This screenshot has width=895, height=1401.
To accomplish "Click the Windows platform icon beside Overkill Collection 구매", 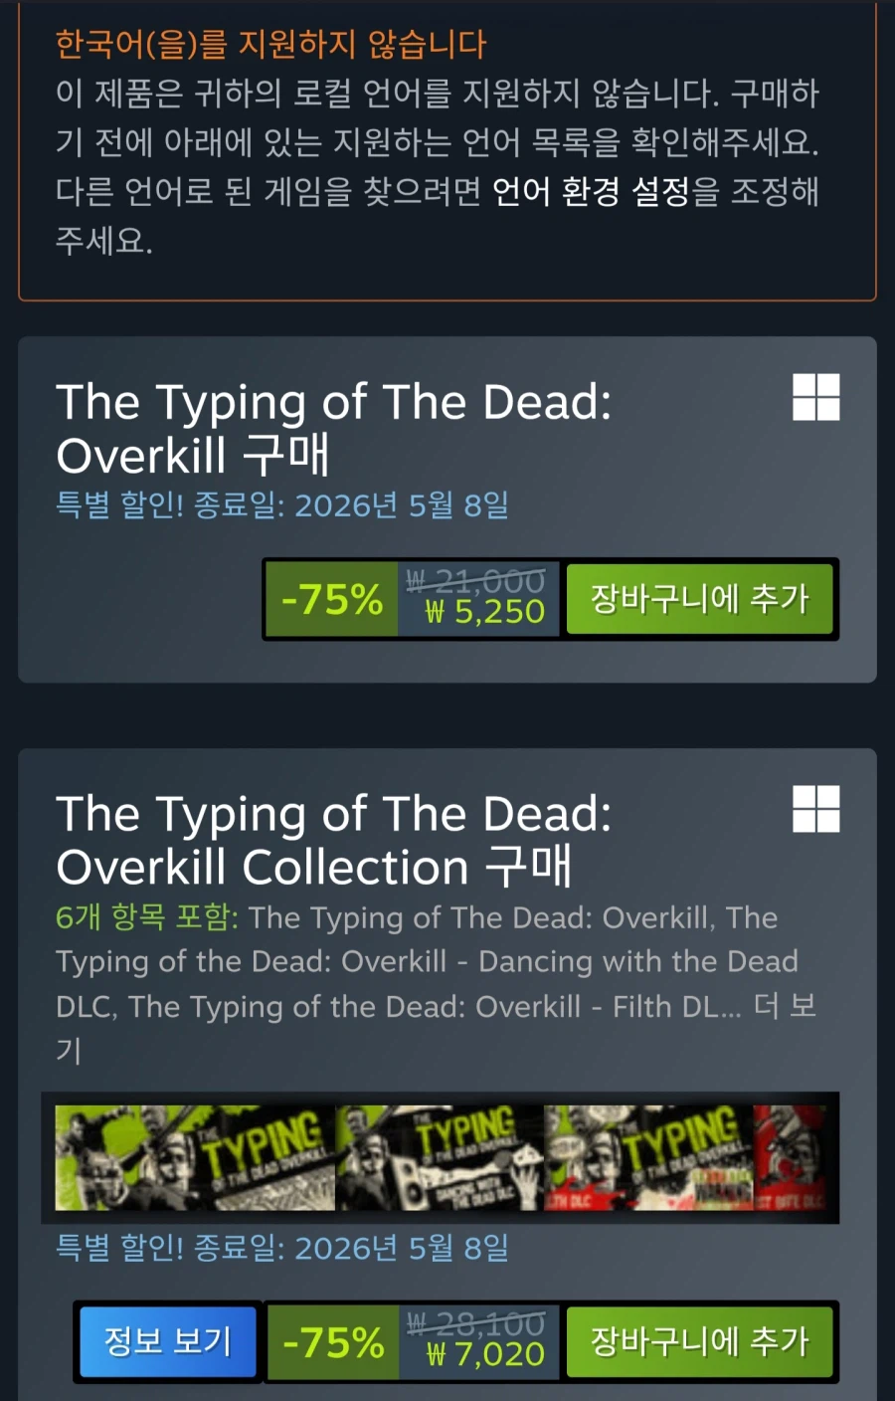I will tap(815, 808).
